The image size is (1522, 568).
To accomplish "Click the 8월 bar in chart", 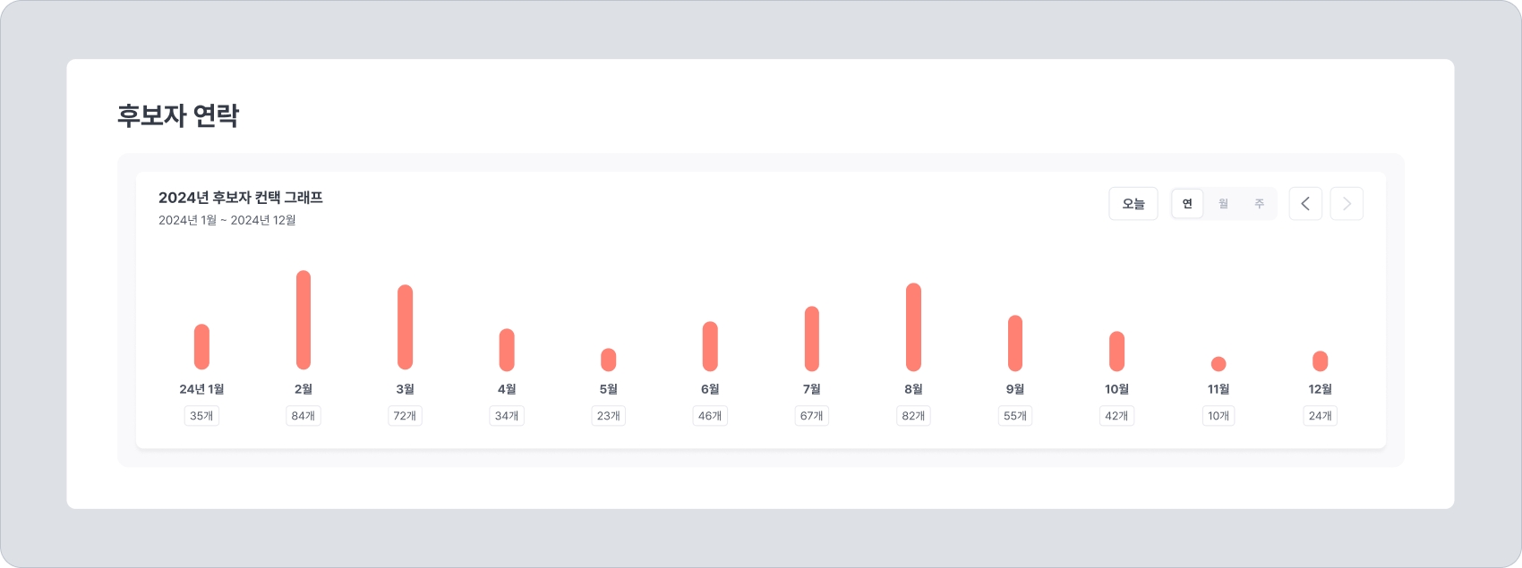I will tap(913, 326).
